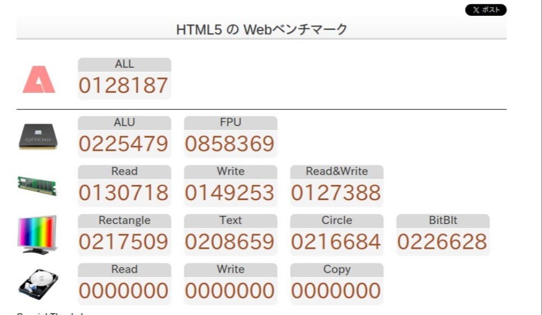Click the memory Write score 0149253
Viewport: 542px width, 315px height.
coord(229,193)
